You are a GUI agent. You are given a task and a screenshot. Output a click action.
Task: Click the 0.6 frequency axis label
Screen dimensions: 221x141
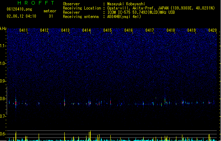pos(3,134)
